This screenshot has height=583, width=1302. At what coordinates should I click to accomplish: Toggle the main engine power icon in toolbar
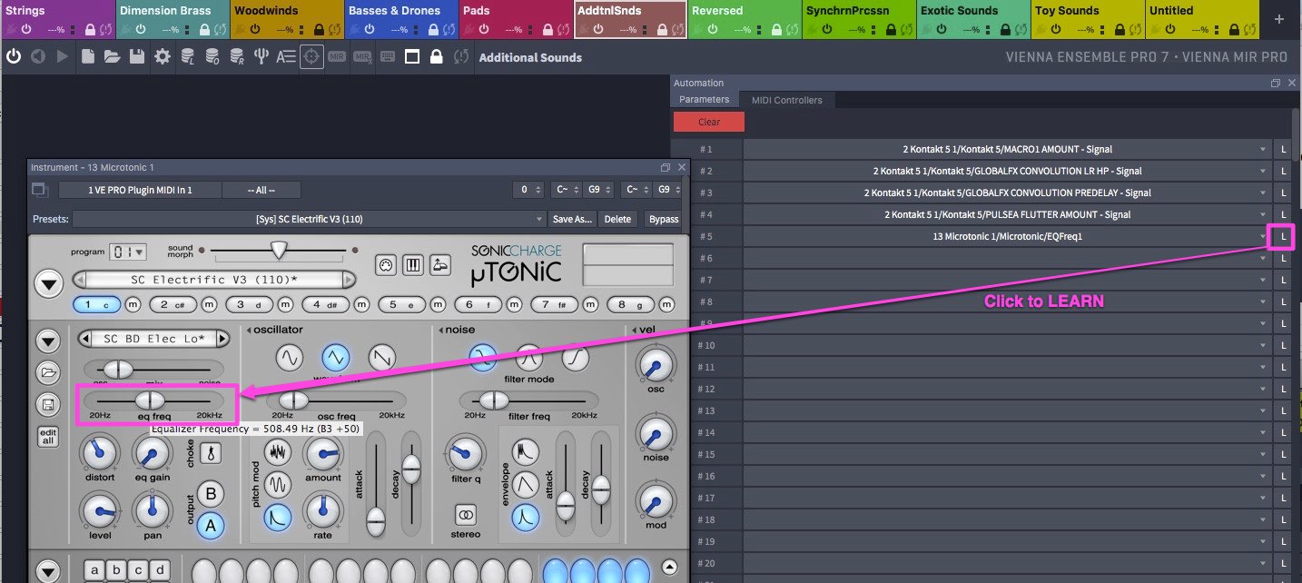(x=14, y=56)
